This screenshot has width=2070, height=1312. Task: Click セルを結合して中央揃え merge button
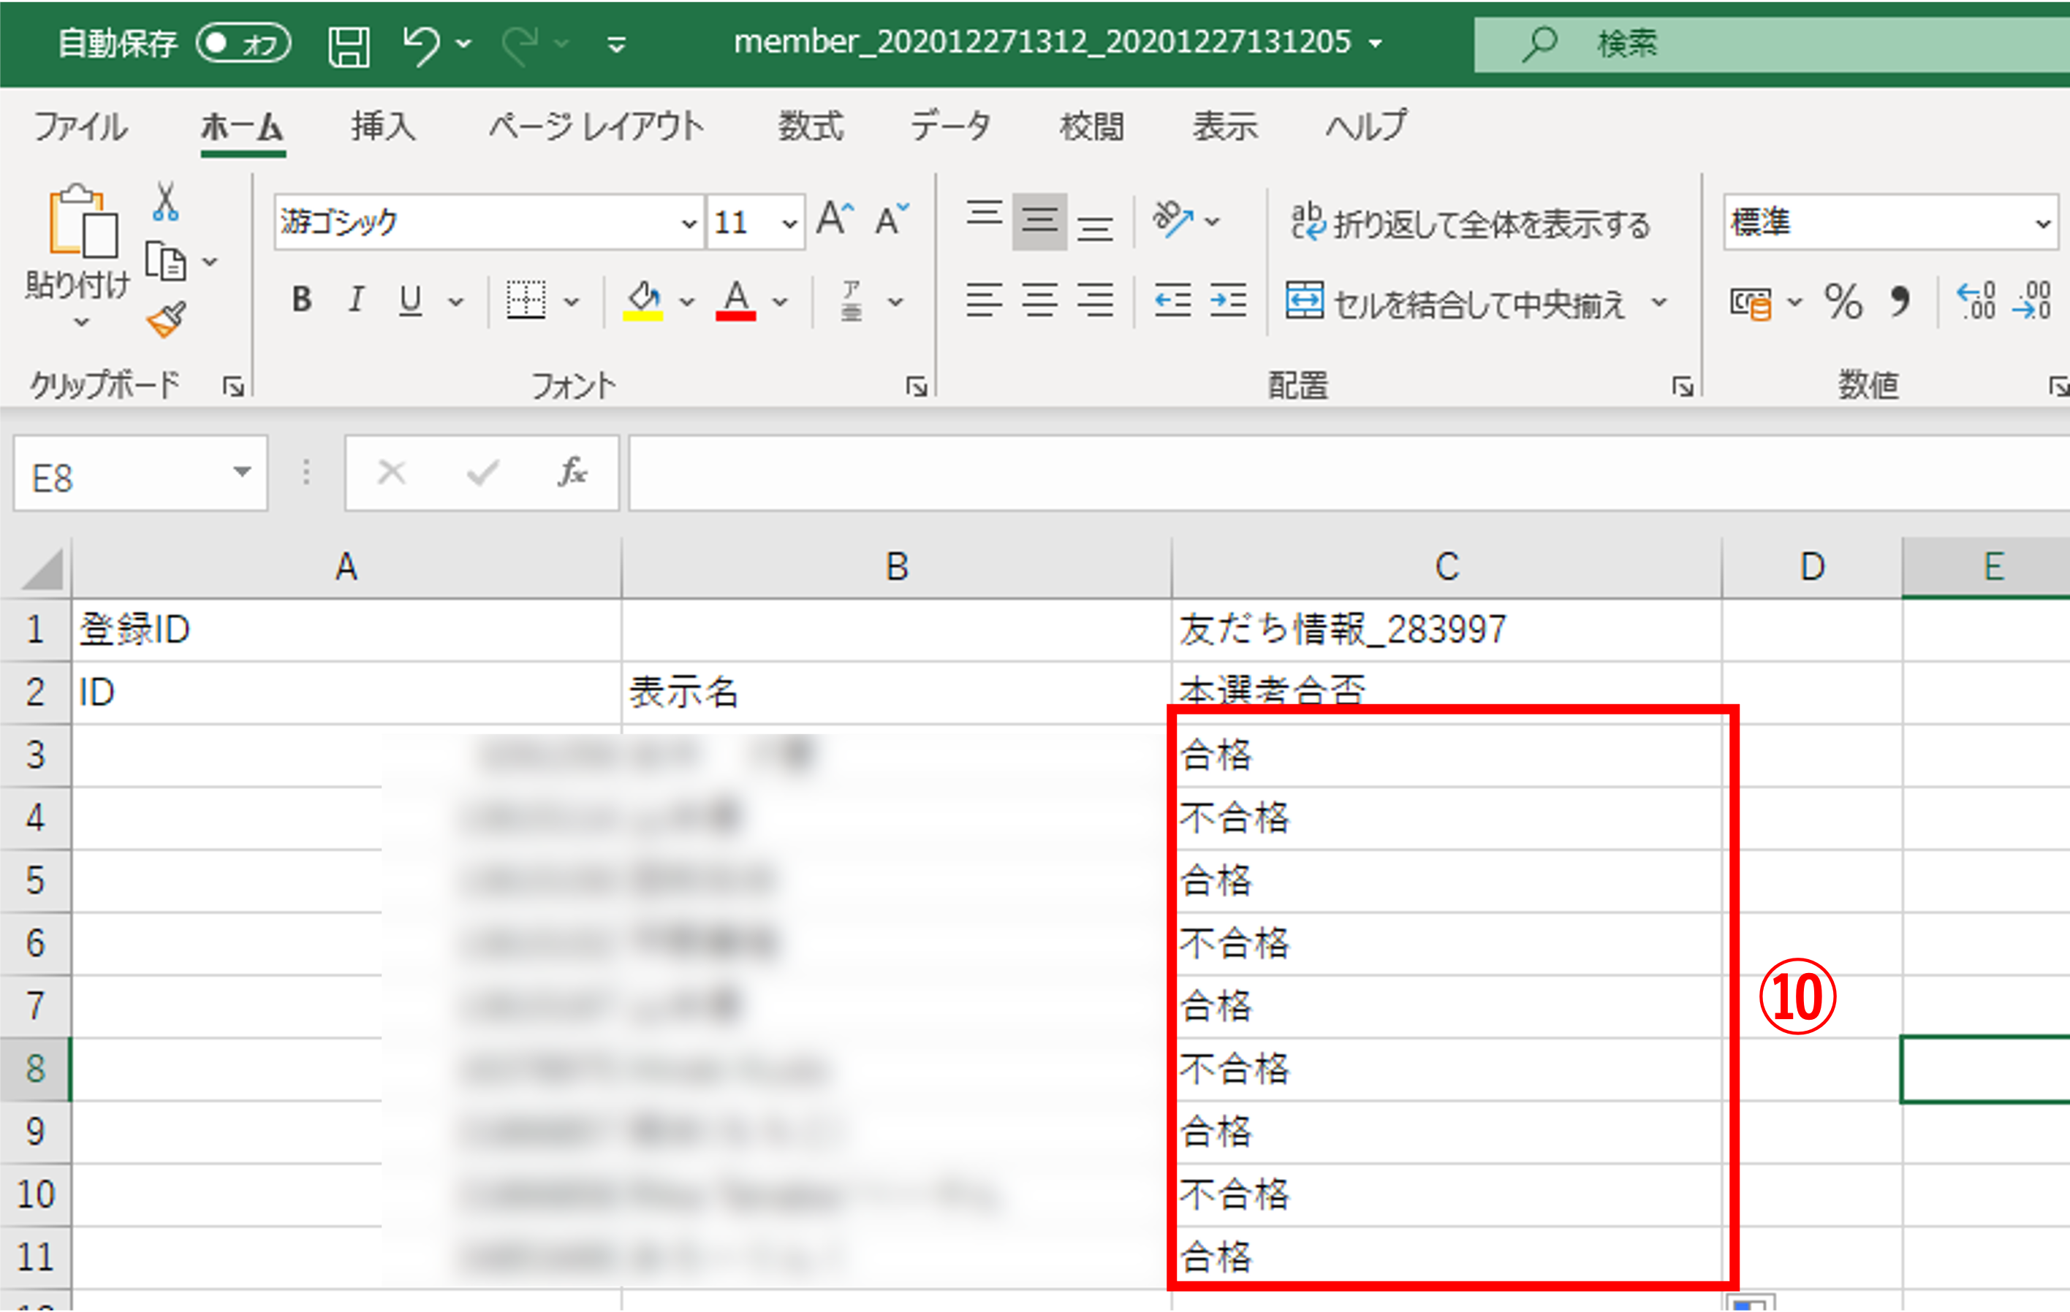(x=1456, y=302)
